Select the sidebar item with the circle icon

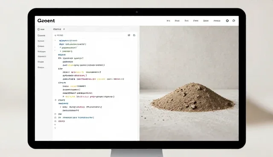(x=41, y=29)
